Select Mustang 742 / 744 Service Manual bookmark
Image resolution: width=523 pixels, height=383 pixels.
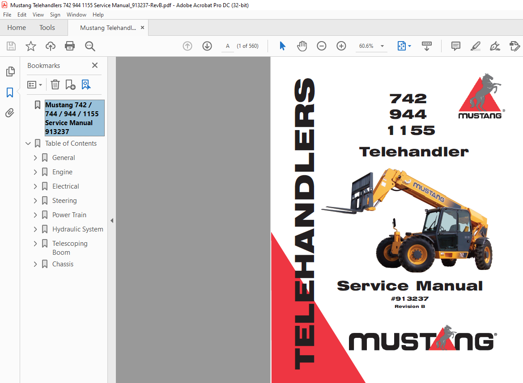[75, 118]
